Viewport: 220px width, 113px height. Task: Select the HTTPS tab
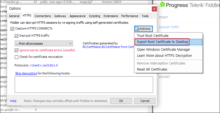click(x=27, y=16)
